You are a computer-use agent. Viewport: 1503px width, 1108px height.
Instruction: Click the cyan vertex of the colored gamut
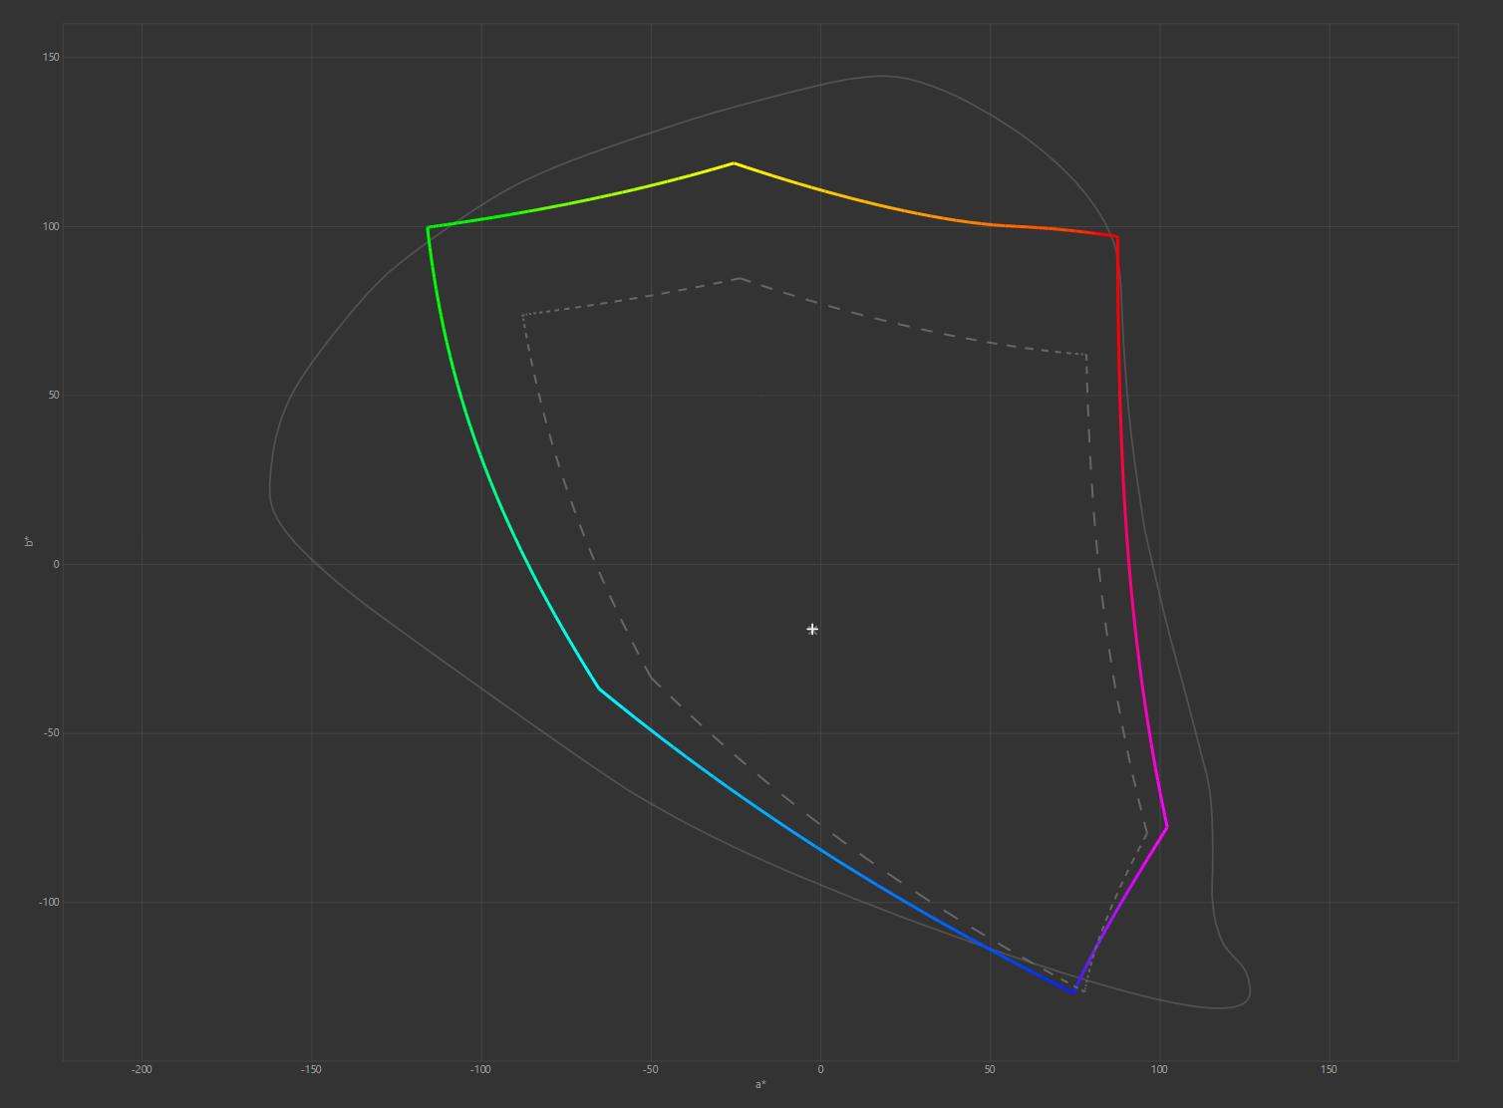click(x=599, y=689)
